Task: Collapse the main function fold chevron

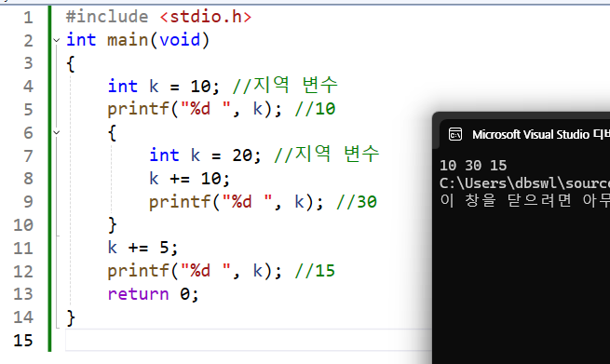Action: [x=57, y=40]
